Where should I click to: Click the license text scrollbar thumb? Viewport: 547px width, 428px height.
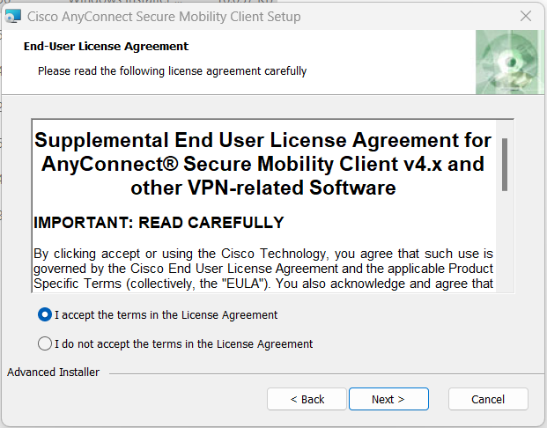(505, 165)
